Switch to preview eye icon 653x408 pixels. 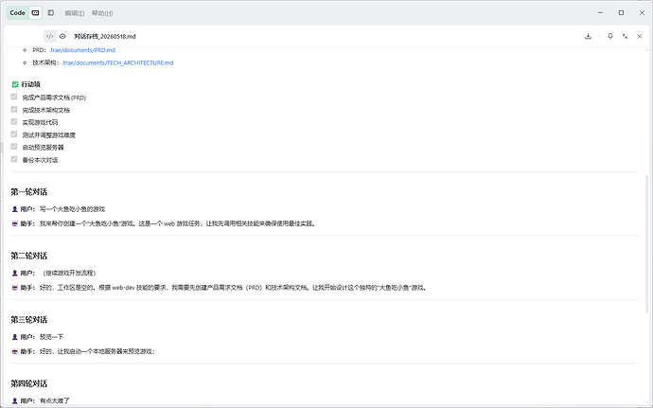62,36
